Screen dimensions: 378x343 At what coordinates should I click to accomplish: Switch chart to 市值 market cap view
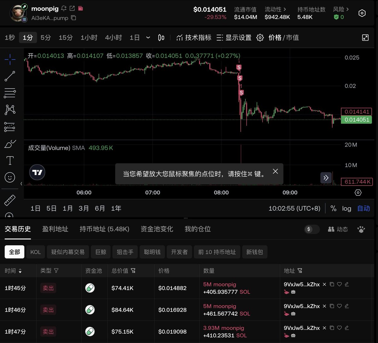pos(292,38)
